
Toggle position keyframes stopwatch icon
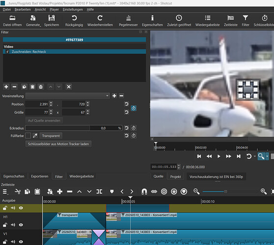coord(134,108)
